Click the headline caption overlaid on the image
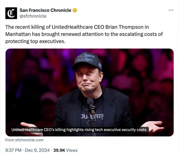This screenshot has height=156, width=179. [x=79, y=130]
